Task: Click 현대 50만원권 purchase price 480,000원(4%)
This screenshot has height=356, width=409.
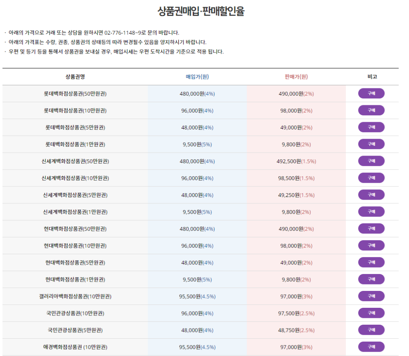Action: pos(197,229)
